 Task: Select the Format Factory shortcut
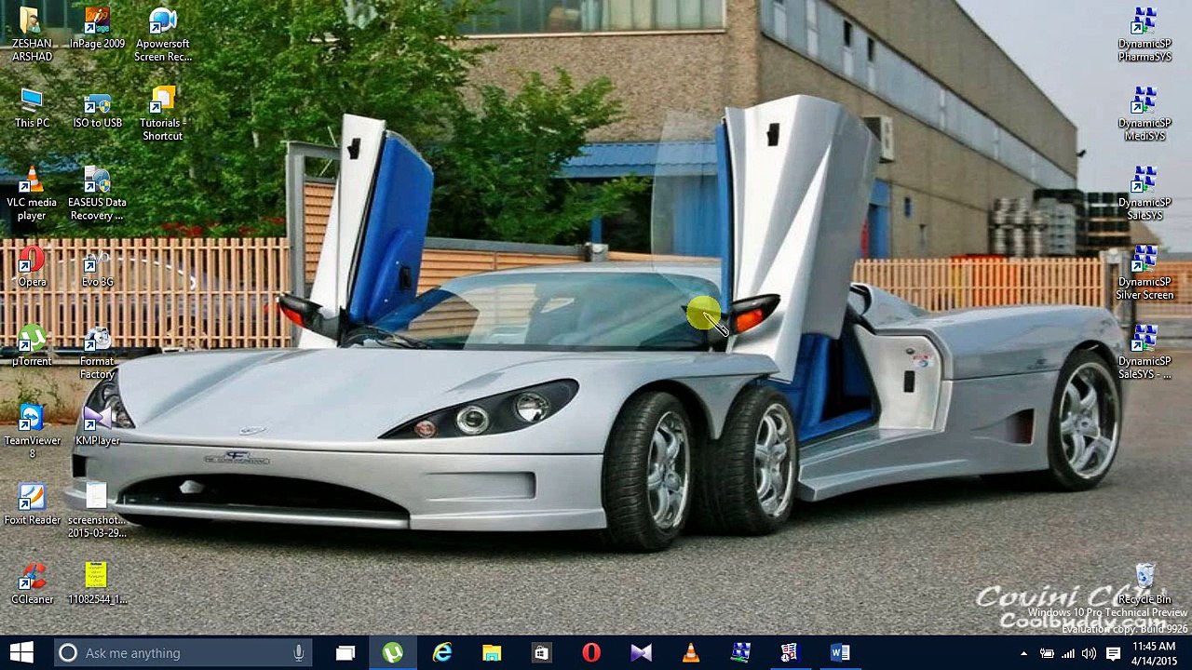tap(97, 353)
